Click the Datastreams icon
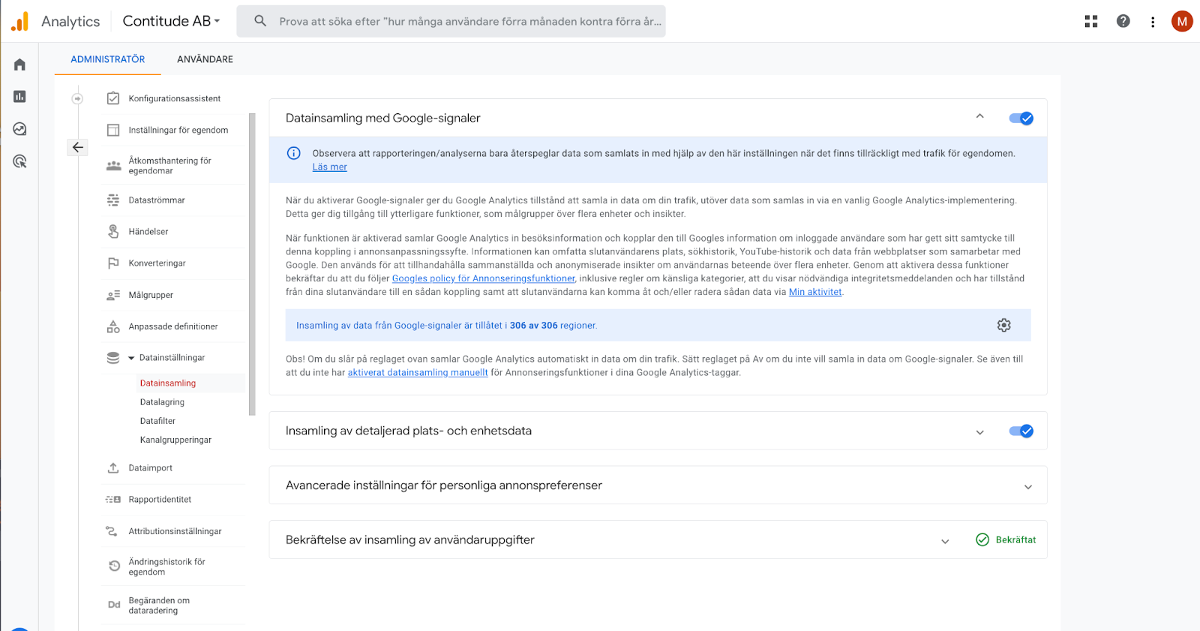Viewport: 1200px width, 631px height. click(x=113, y=200)
